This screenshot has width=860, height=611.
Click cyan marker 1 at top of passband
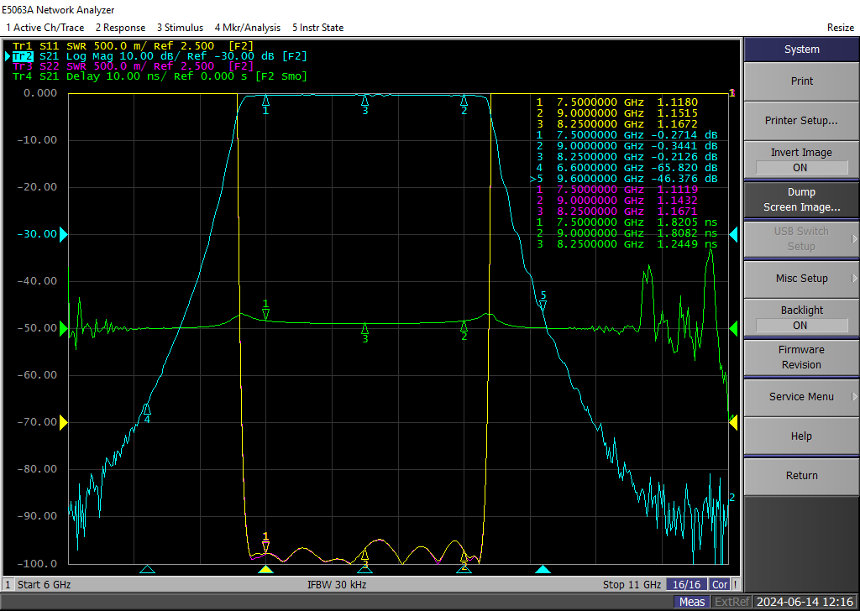point(265,101)
